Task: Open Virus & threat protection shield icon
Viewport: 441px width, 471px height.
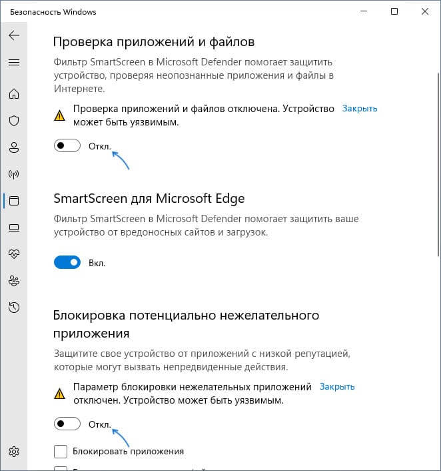Action: [x=14, y=121]
